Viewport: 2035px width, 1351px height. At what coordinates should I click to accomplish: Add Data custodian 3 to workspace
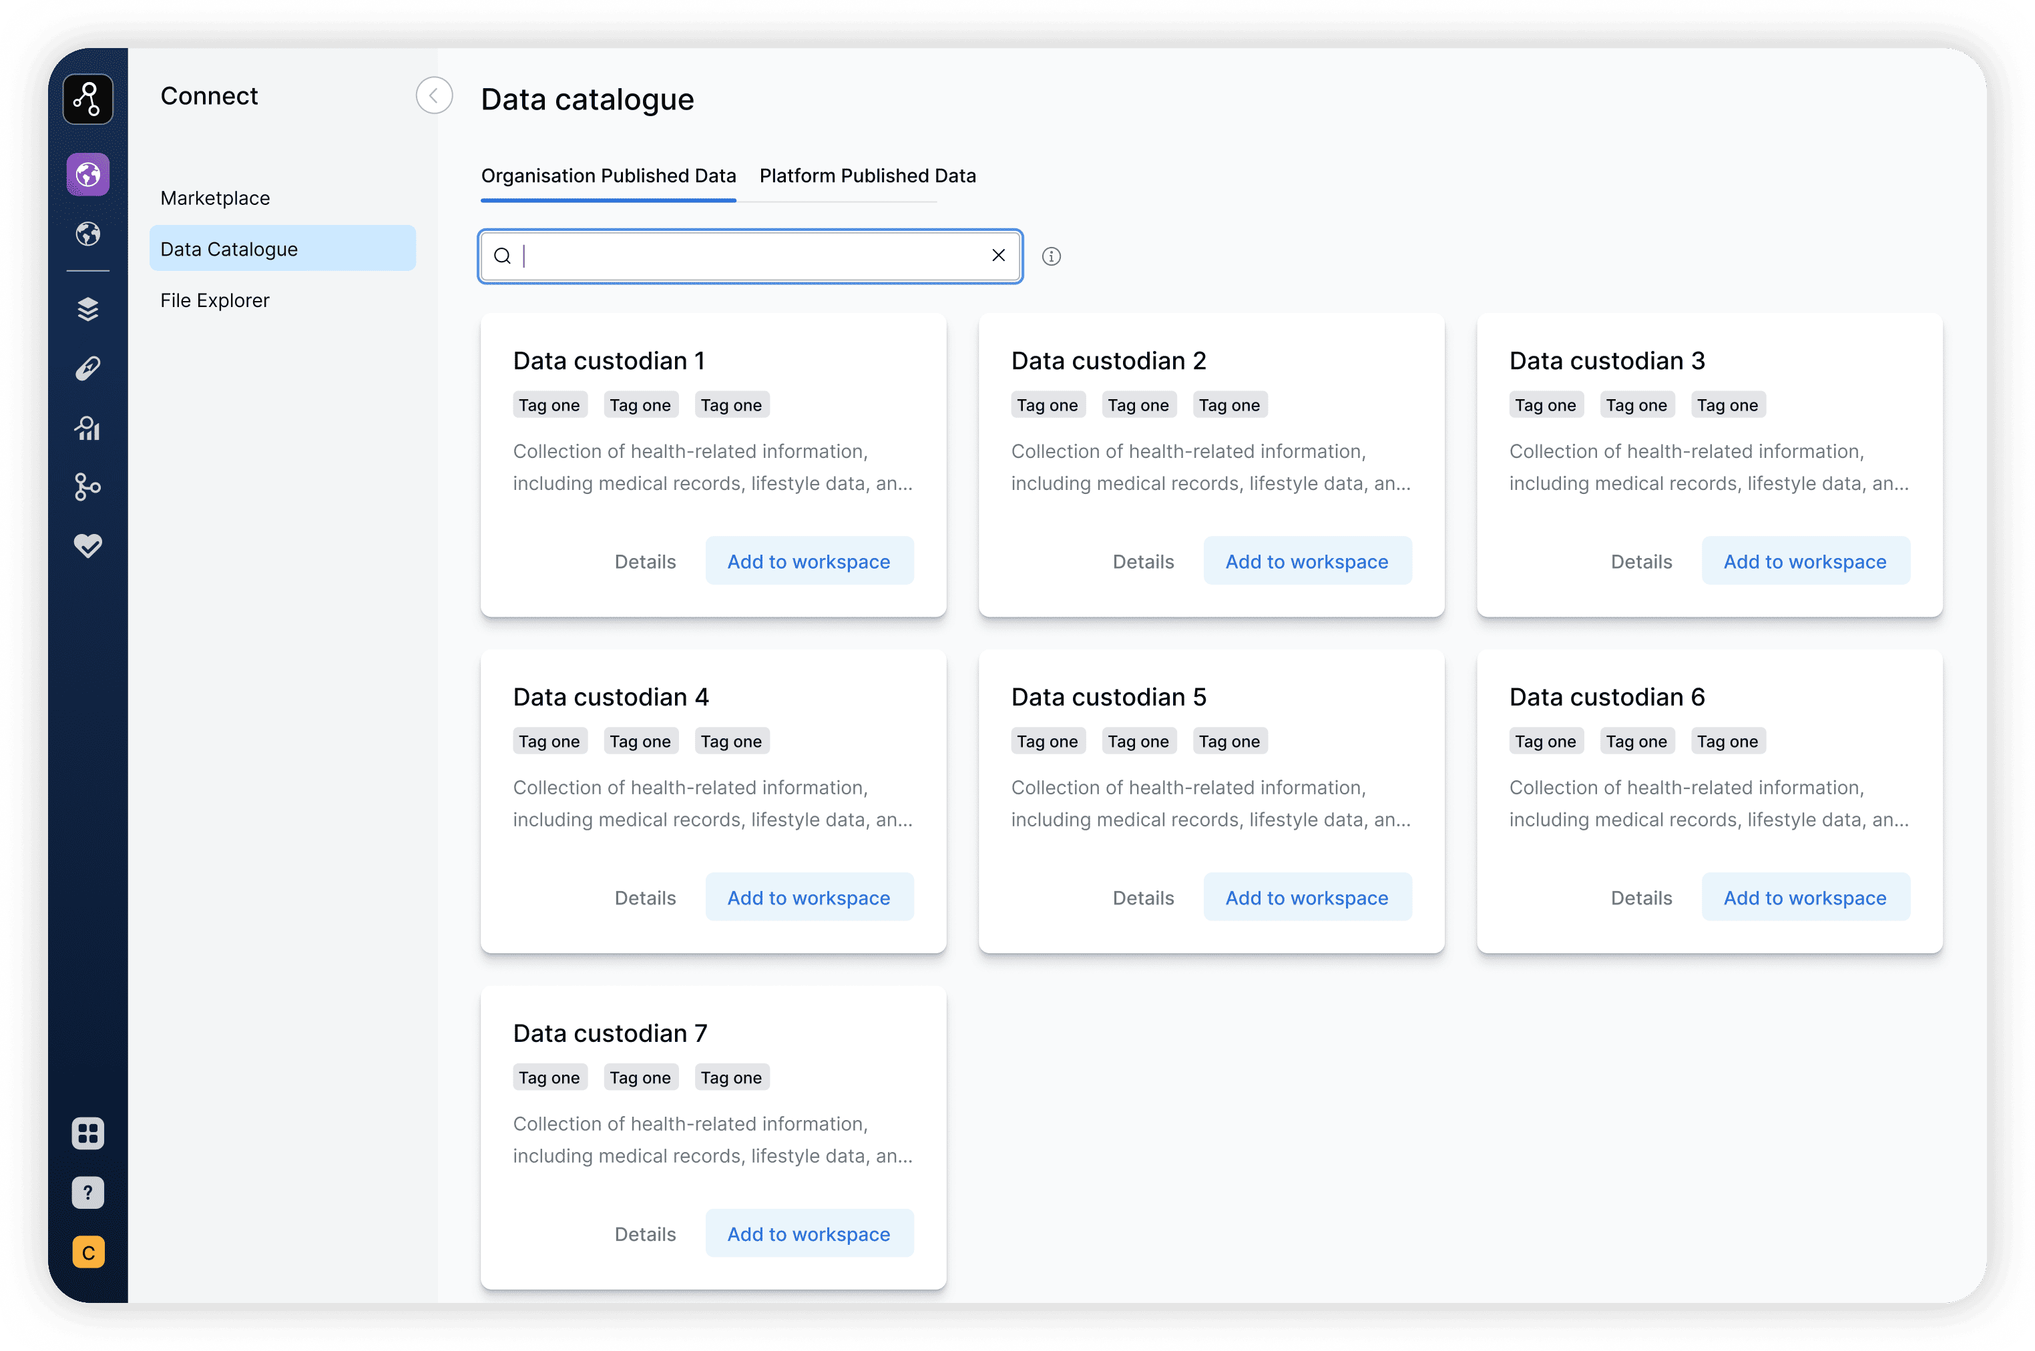(x=1805, y=562)
